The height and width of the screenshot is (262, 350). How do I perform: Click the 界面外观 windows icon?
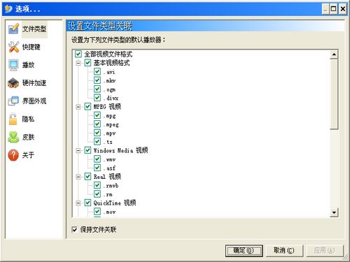pyautogui.click(x=13, y=101)
